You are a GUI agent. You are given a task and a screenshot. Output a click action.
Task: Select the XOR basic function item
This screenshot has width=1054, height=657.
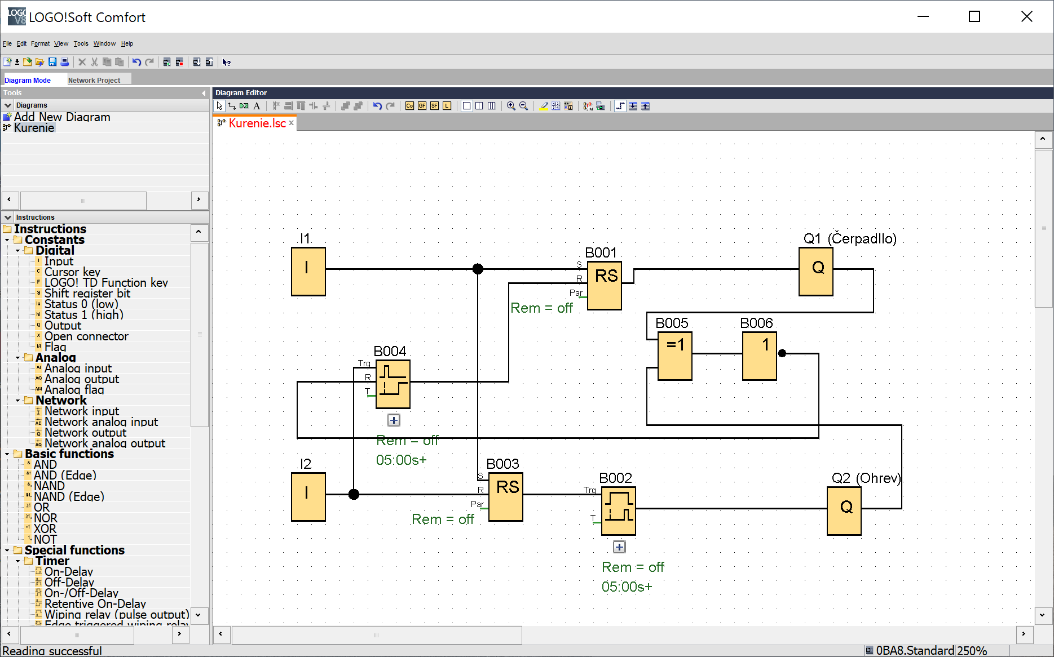45,529
